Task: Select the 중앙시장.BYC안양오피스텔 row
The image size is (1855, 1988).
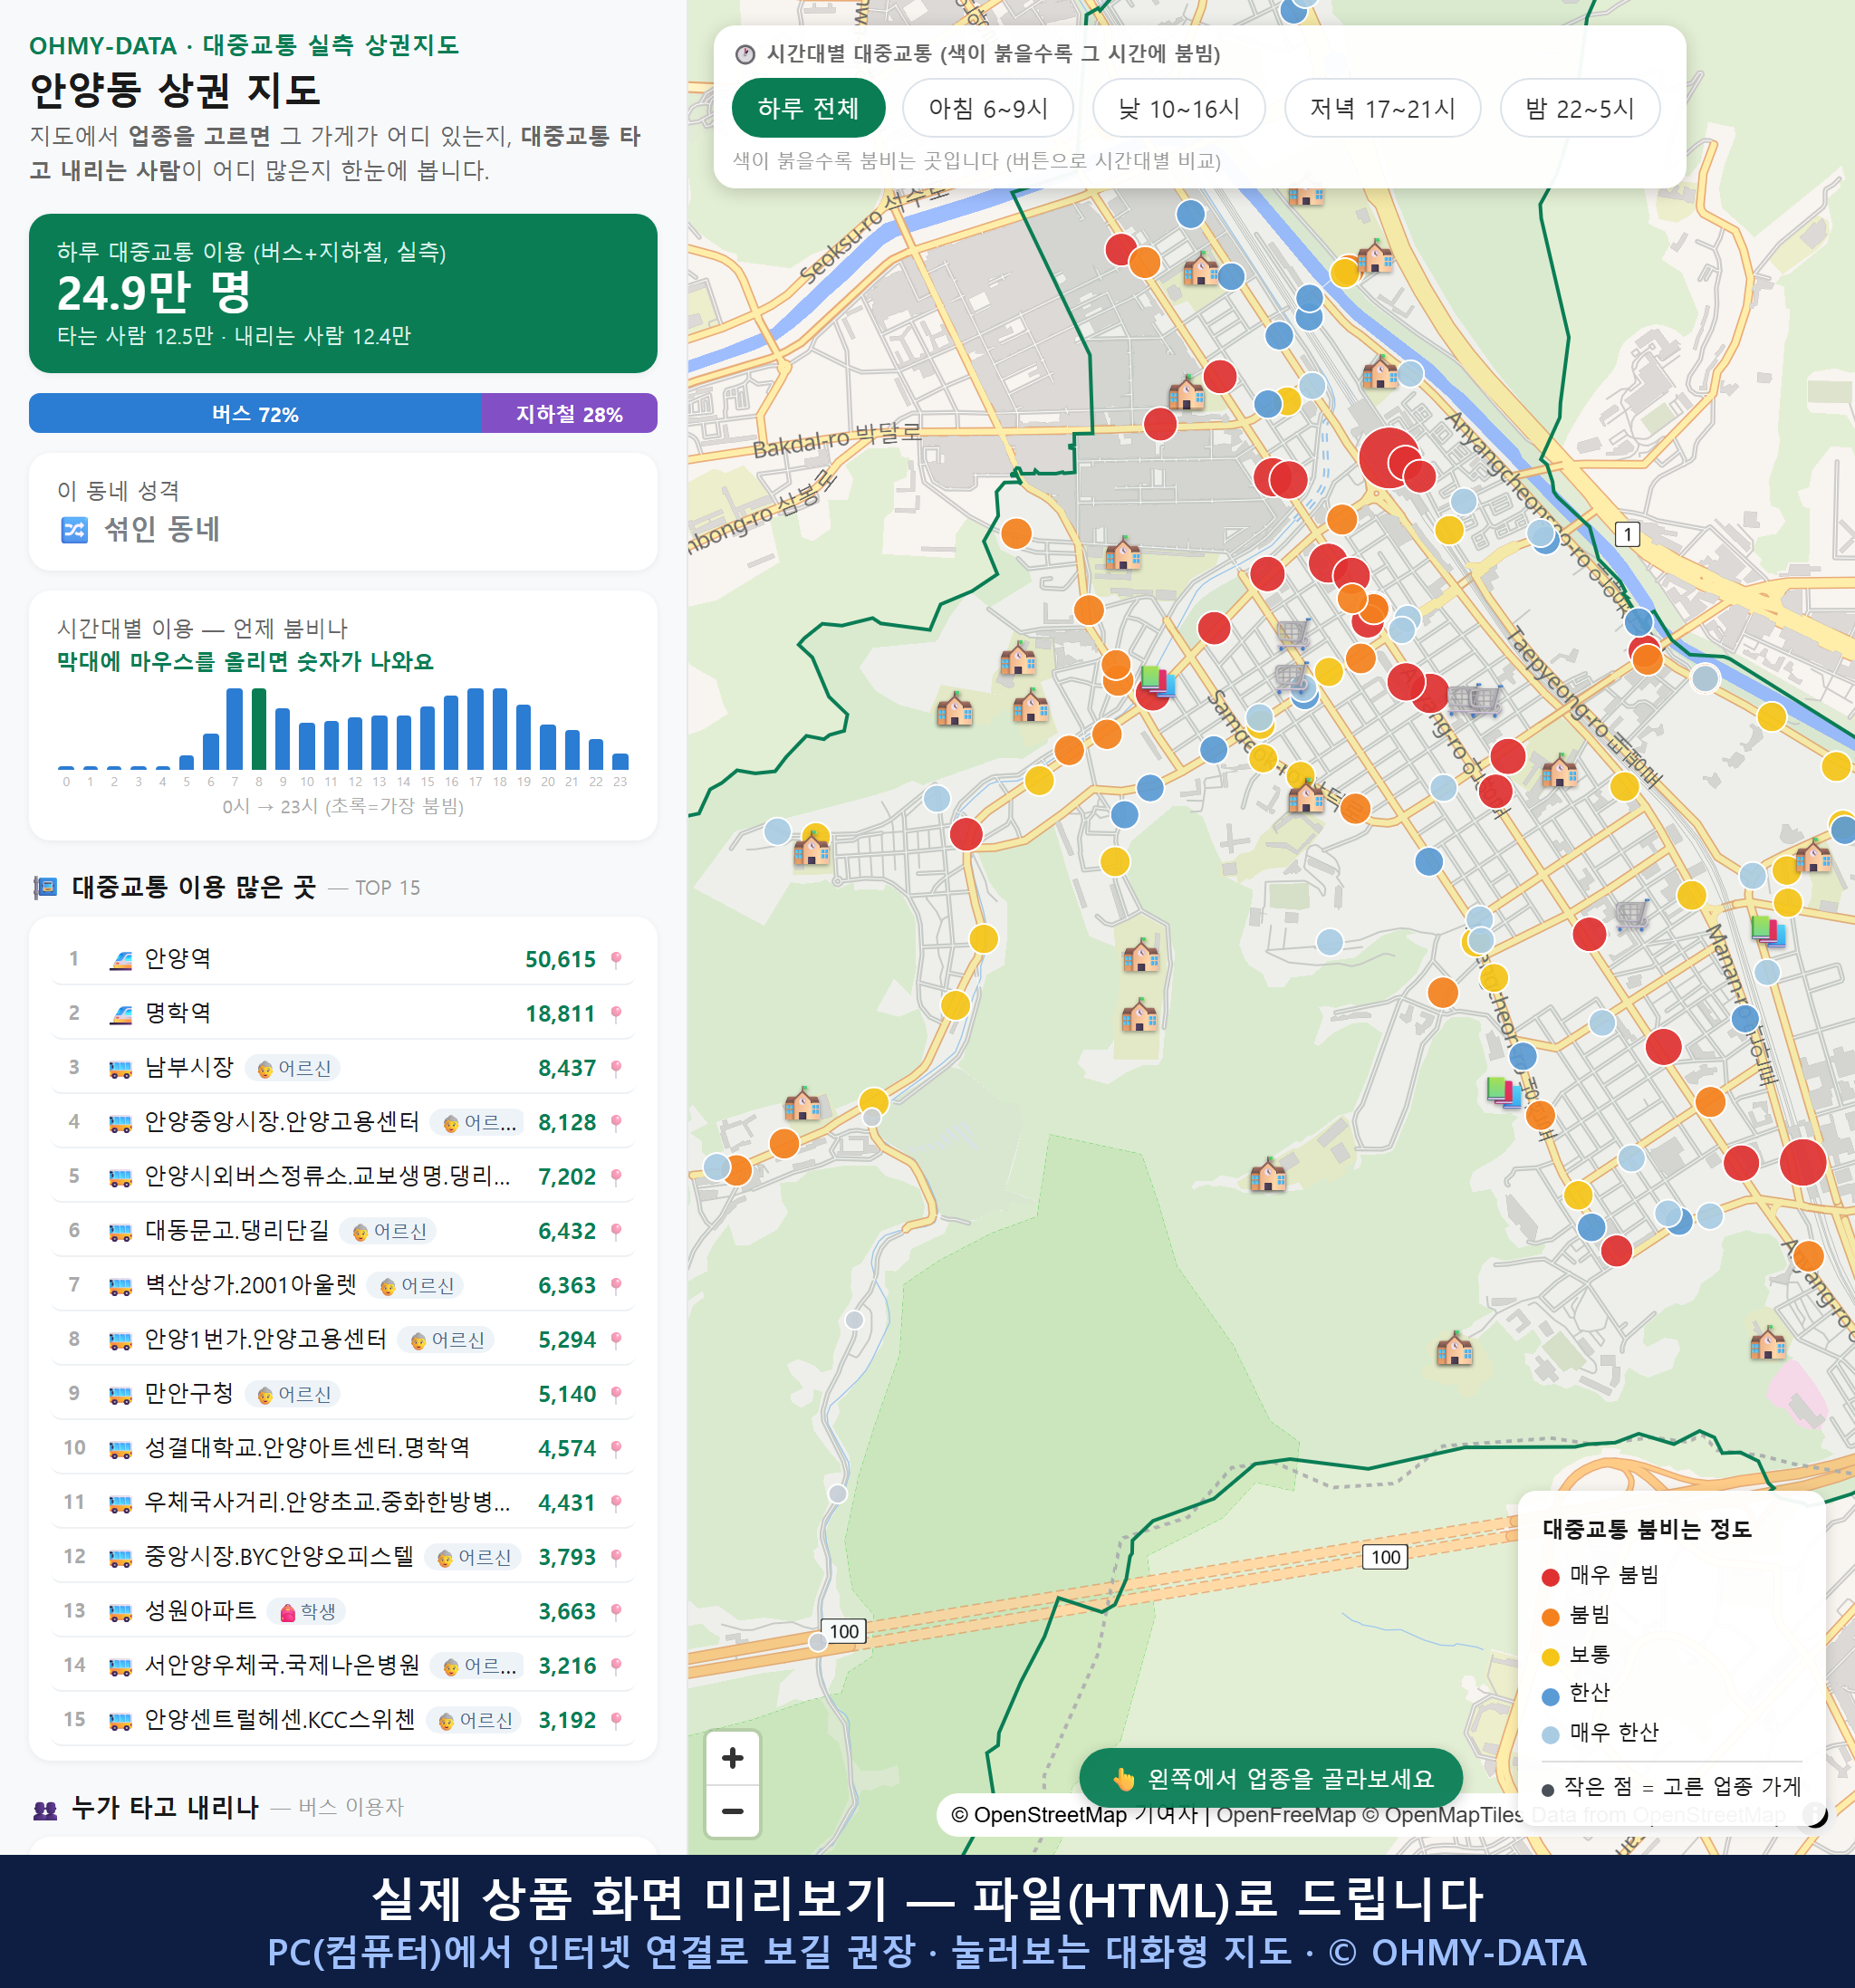Action: click(343, 1557)
